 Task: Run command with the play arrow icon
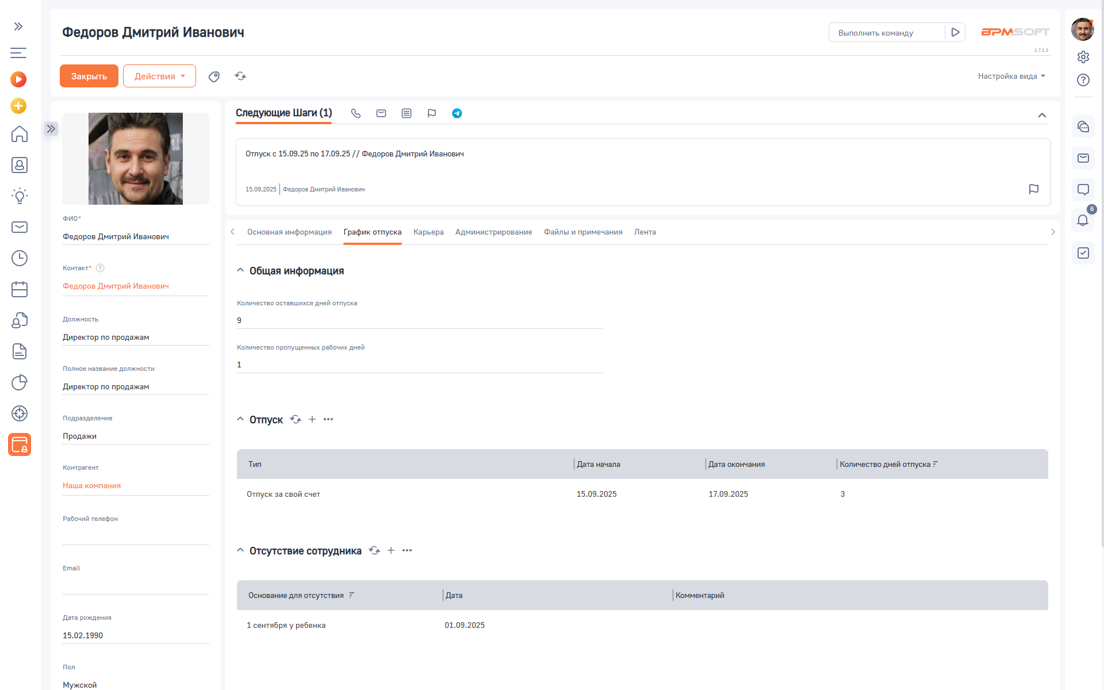(955, 32)
